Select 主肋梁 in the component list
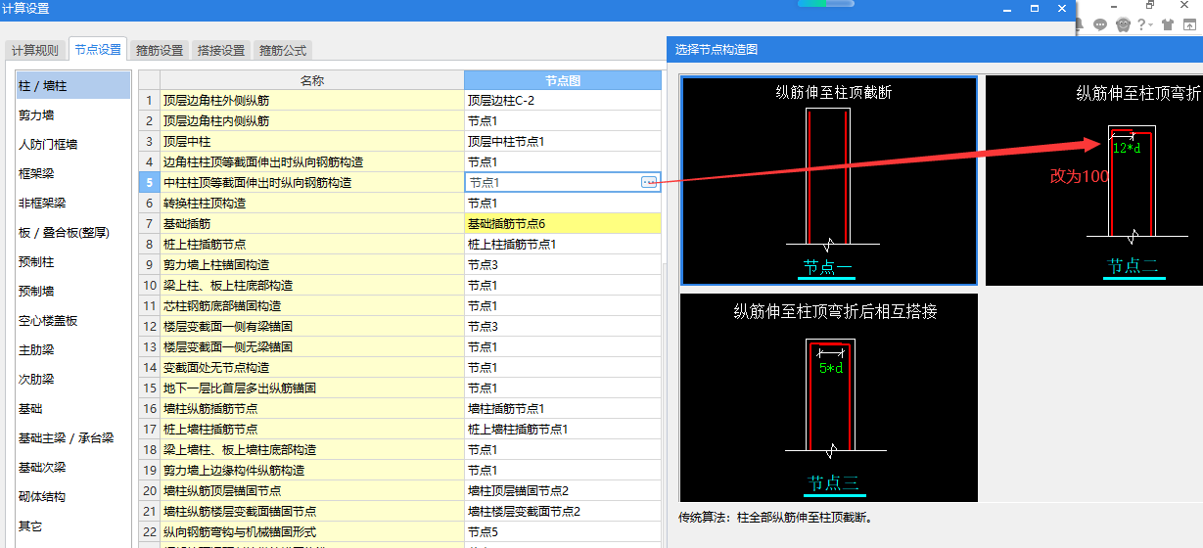Screen dimensions: 1203x548 coord(73,349)
